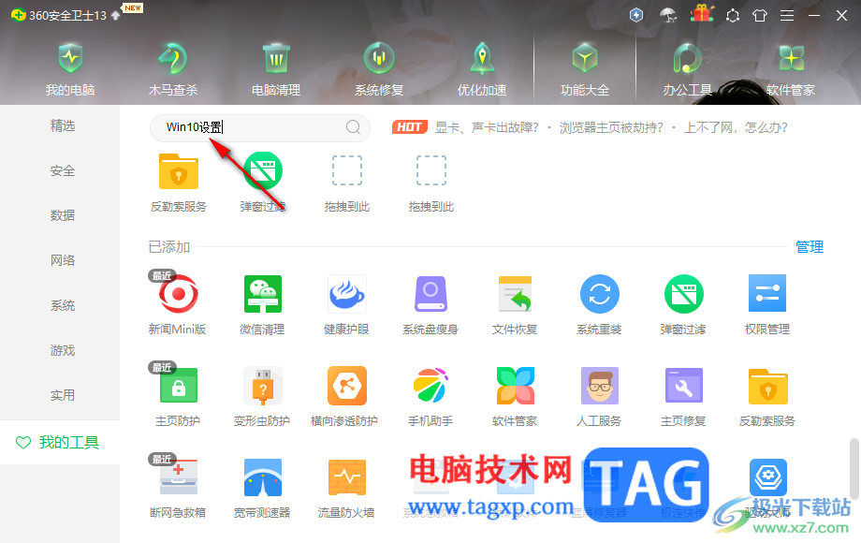Image resolution: width=861 pixels, height=543 pixels.
Task: Open link 上不了网,怎么办?
Action: click(x=736, y=128)
